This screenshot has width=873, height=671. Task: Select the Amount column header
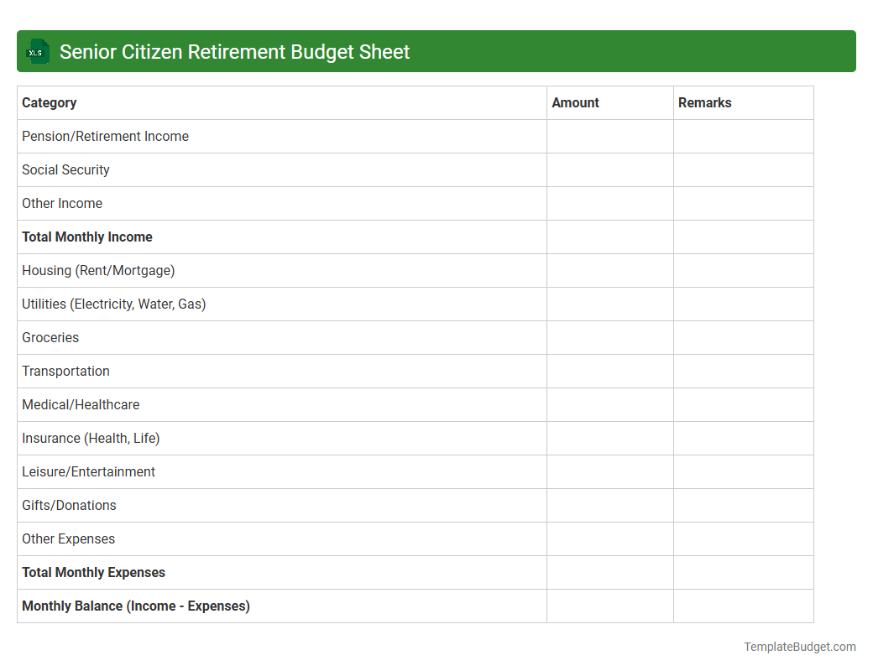pyautogui.click(x=576, y=102)
